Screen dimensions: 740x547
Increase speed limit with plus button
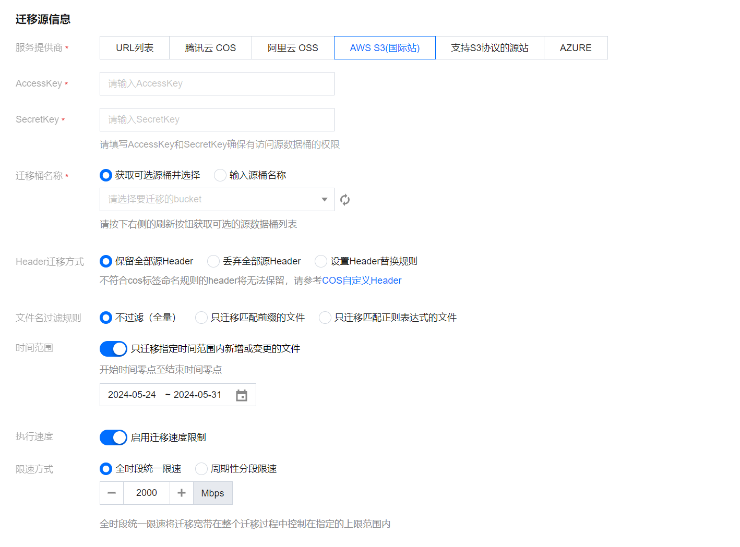(182, 493)
